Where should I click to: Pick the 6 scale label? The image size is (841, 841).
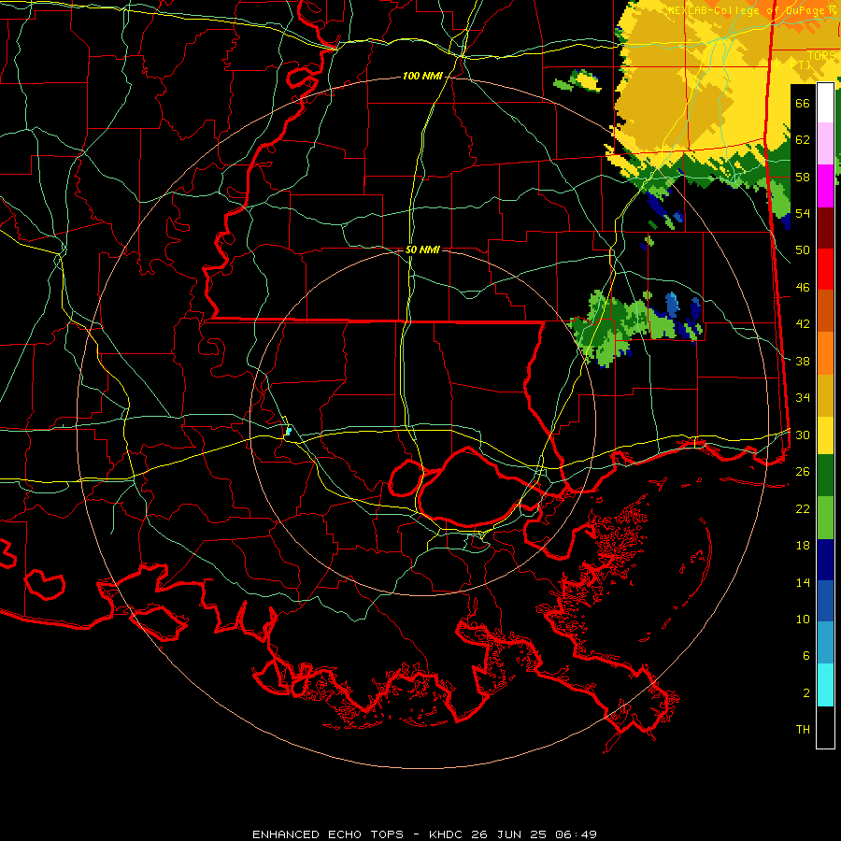coord(805,655)
